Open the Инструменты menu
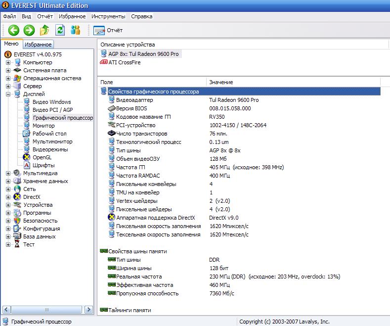390x326 pixels. pyautogui.click(x=108, y=16)
